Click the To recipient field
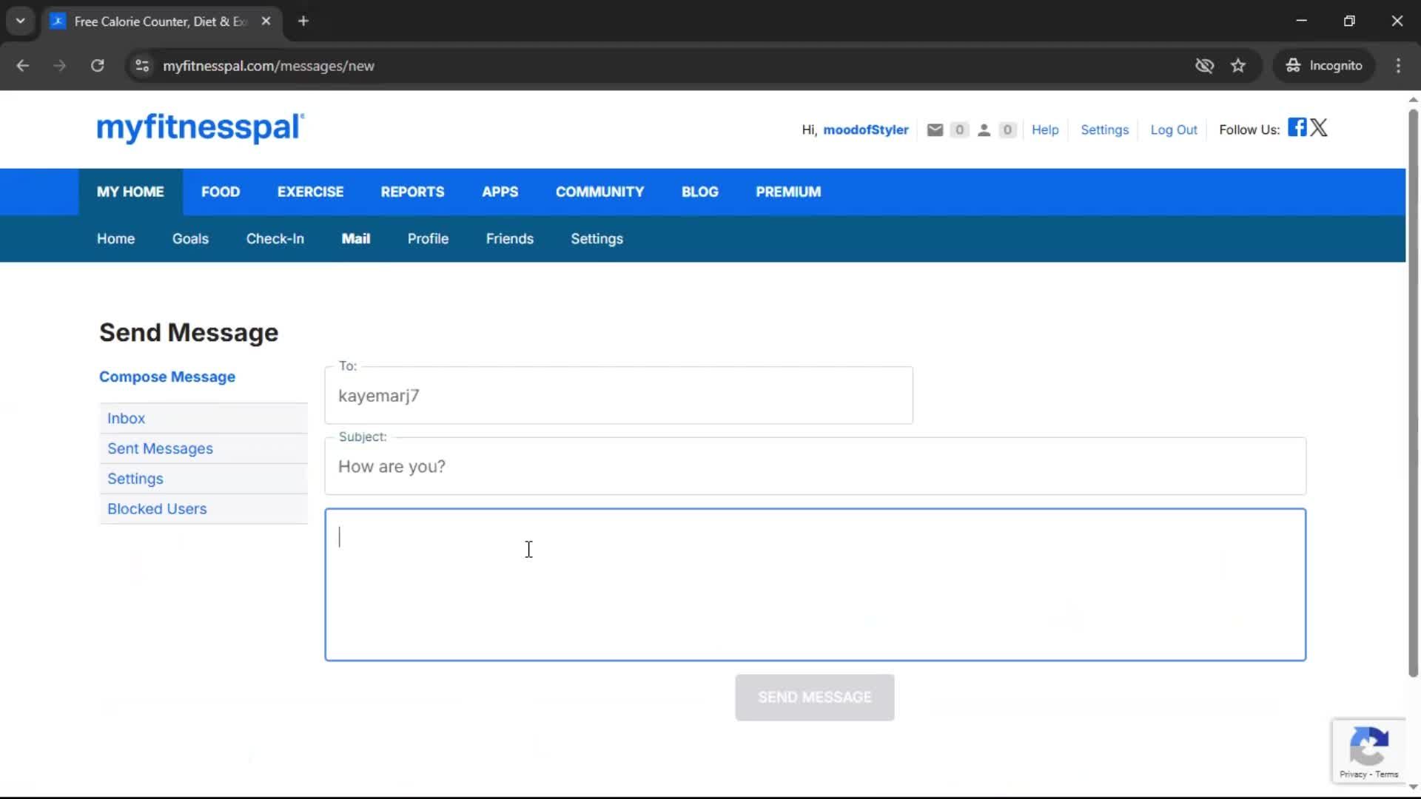The image size is (1421, 799). click(x=619, y=396)
